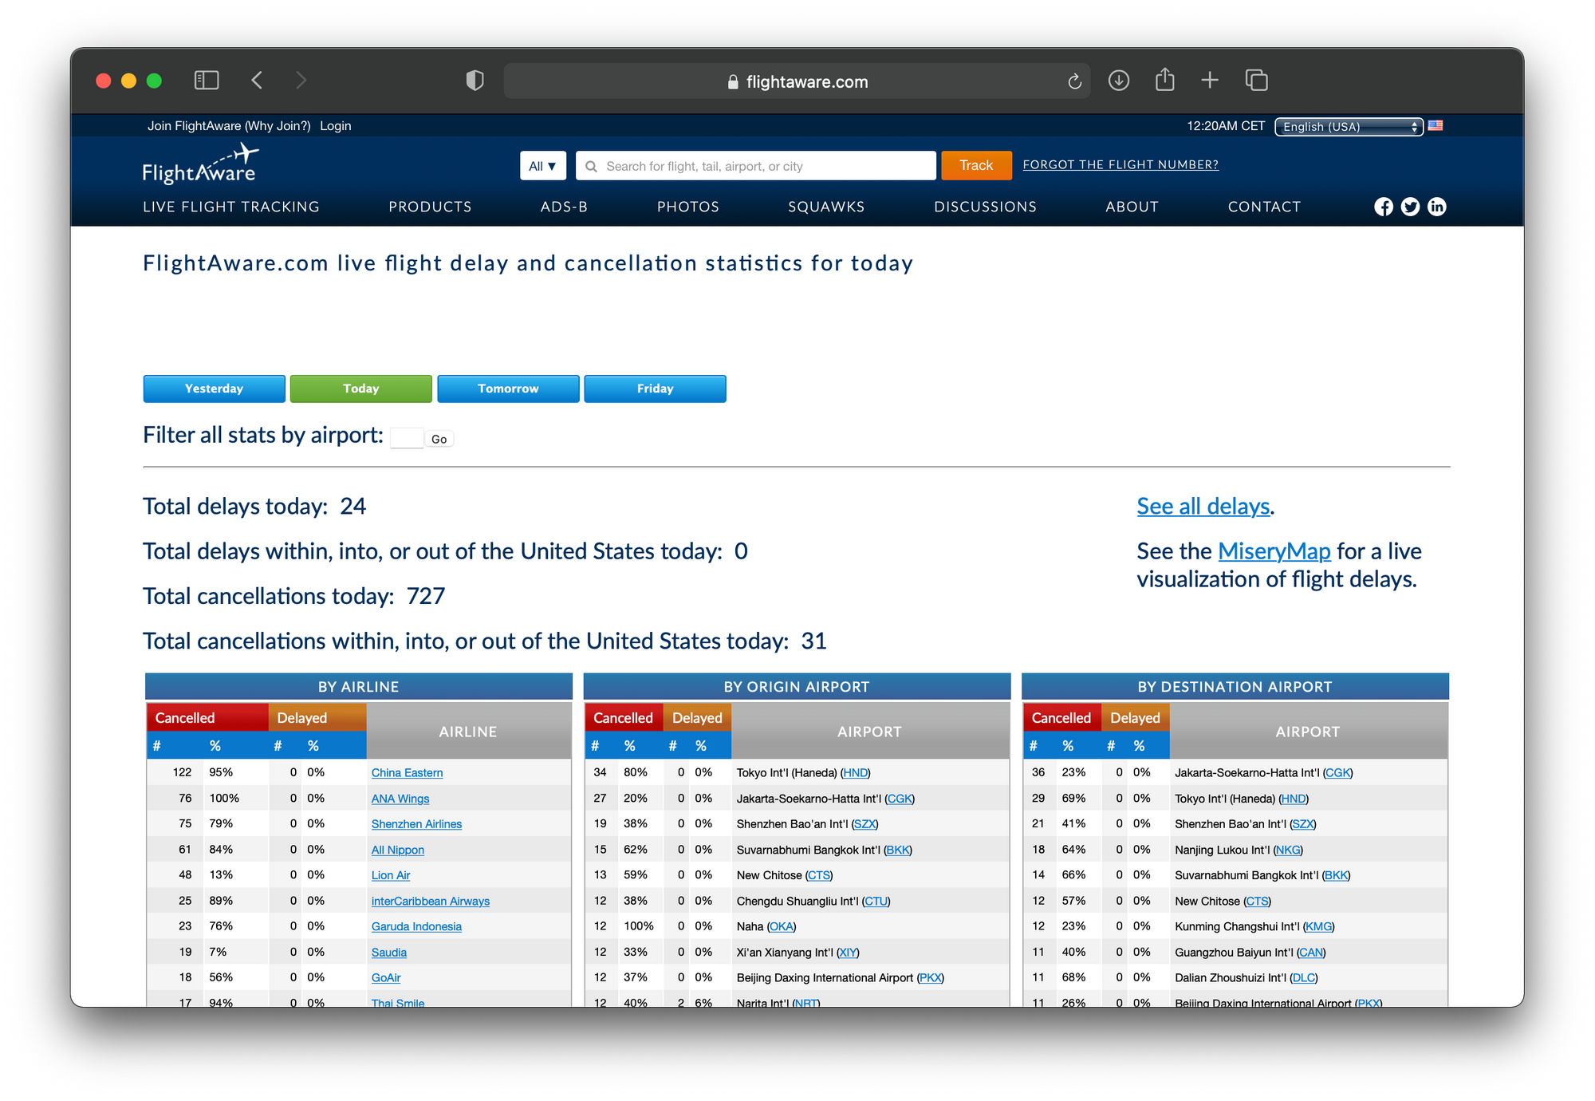Open the ADS-B menu
Image resolution: width=1595 pixels, height=1101 pixels.
tap(564, 207)
